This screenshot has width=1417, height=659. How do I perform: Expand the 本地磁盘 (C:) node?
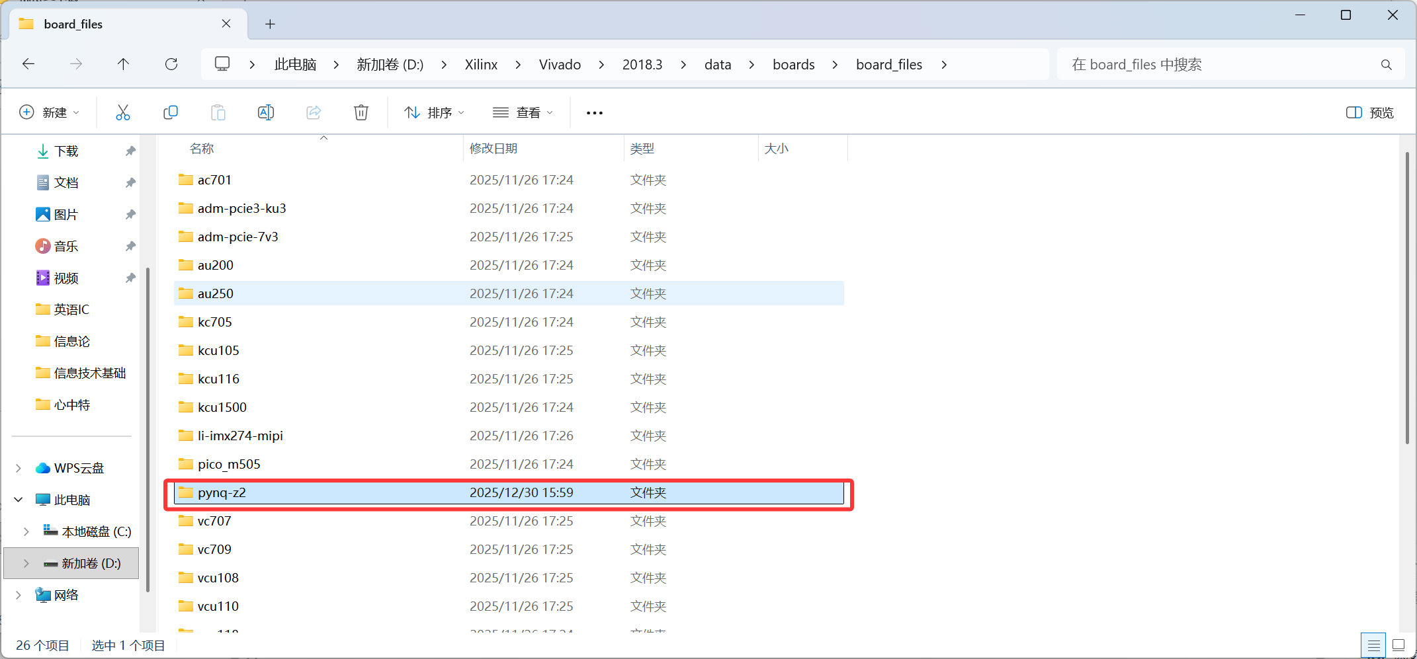(26, 531)
